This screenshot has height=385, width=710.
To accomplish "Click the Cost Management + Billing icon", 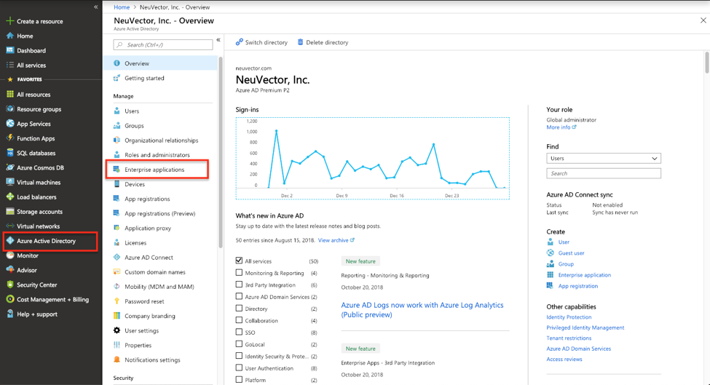I will (10, 299).
